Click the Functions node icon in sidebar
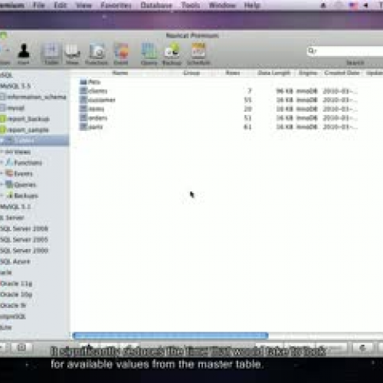 (9, 162)
